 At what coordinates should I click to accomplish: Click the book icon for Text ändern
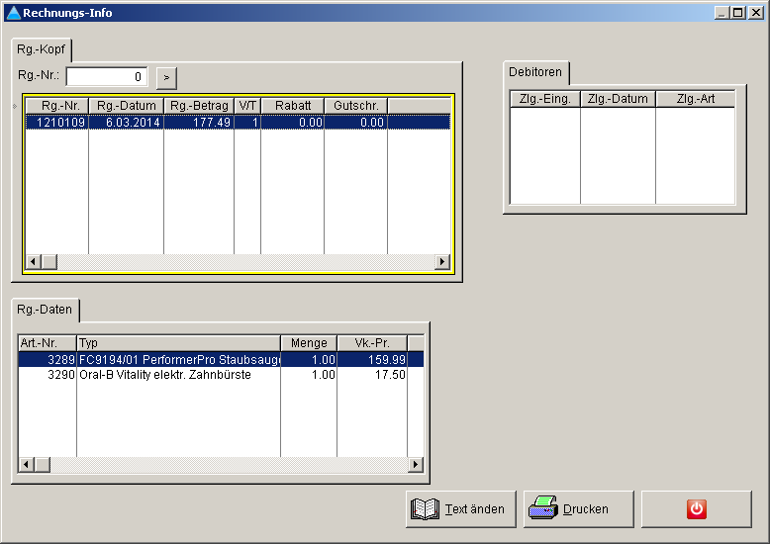tap(425, 509)
